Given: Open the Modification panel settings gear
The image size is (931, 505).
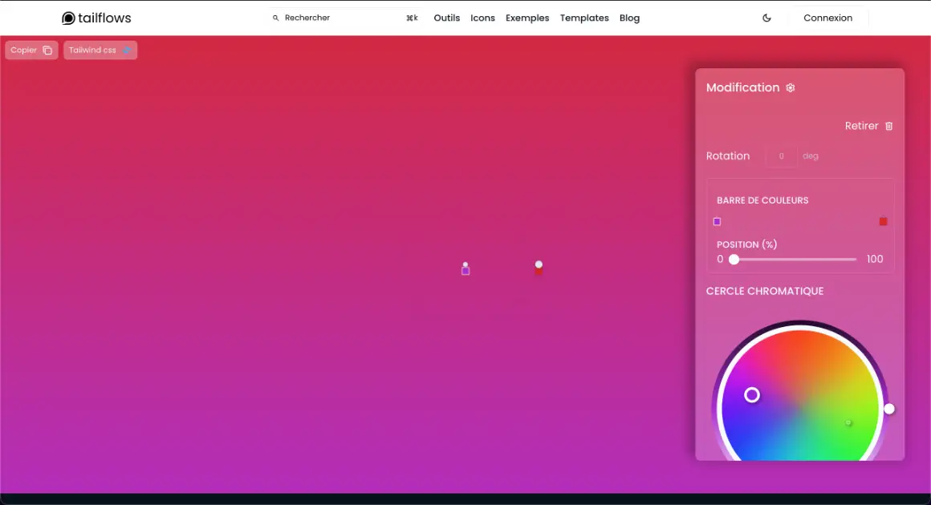Looking at the screenshot, I should (x=791, y=87).
